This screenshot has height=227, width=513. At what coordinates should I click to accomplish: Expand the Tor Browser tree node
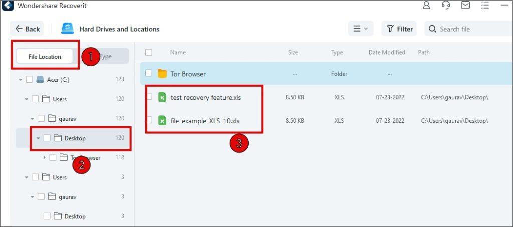(x=45, y=158)
